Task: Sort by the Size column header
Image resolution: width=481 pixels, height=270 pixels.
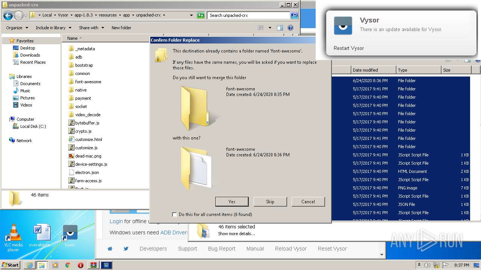Action: coord(456,70)
